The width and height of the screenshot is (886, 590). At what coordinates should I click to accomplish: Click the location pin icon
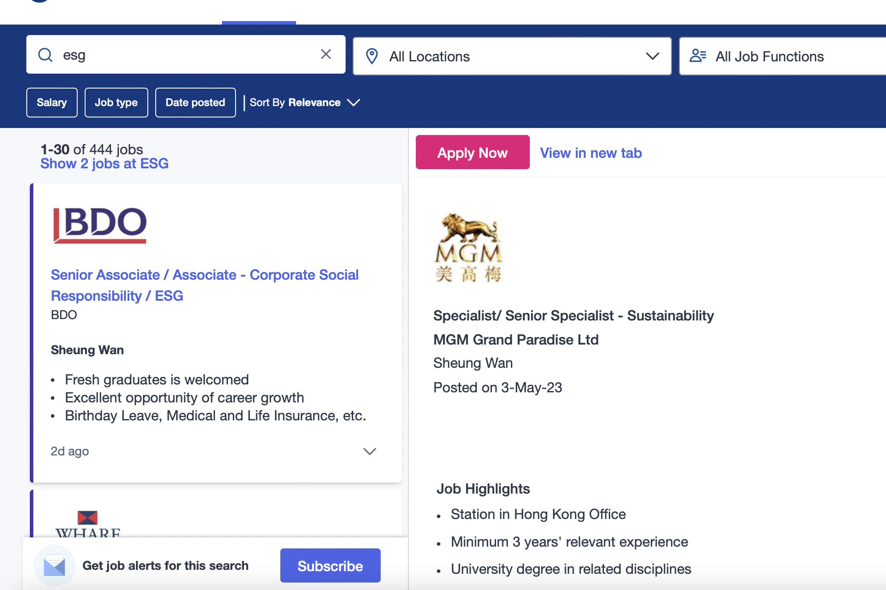point(372,56)
